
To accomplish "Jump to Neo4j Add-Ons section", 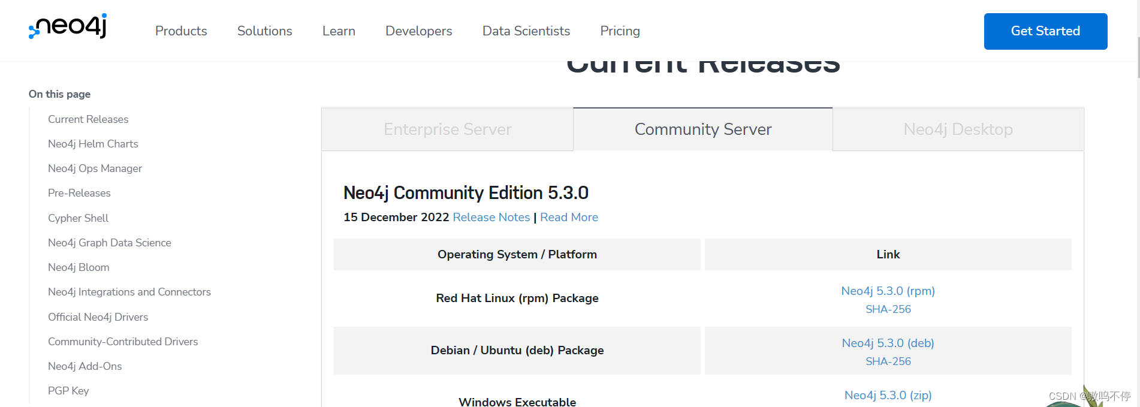I will (85, 366).
